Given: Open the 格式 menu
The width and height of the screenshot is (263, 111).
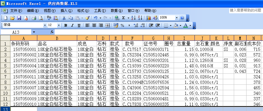Looking at the screenshot, I should click(x=83, y=11).
